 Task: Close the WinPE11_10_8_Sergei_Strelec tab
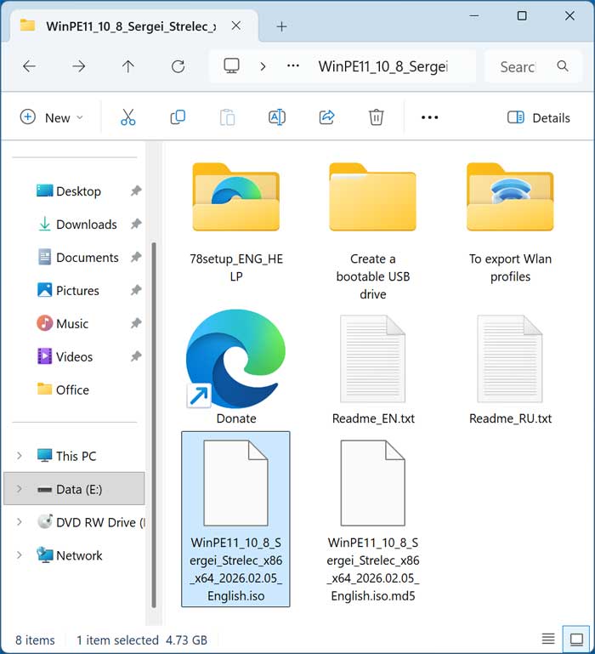point(236,26)
